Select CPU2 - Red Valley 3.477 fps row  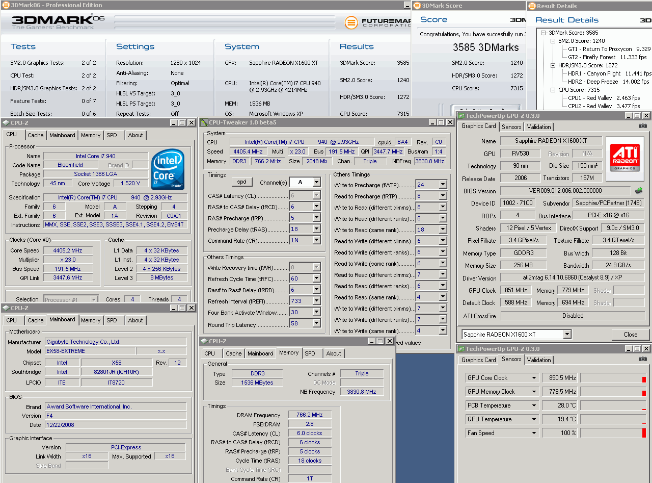point(604,106)
